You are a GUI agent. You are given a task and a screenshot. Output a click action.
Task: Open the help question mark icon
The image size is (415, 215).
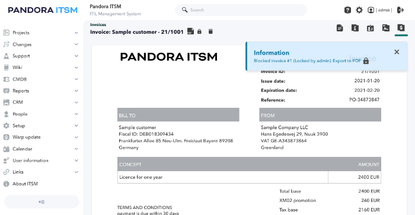click(347, 10)
